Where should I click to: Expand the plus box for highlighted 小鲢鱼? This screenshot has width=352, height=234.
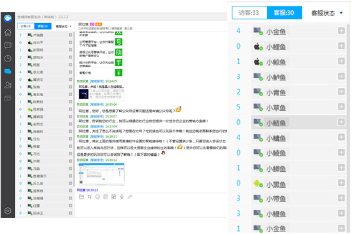coord(341,122)
